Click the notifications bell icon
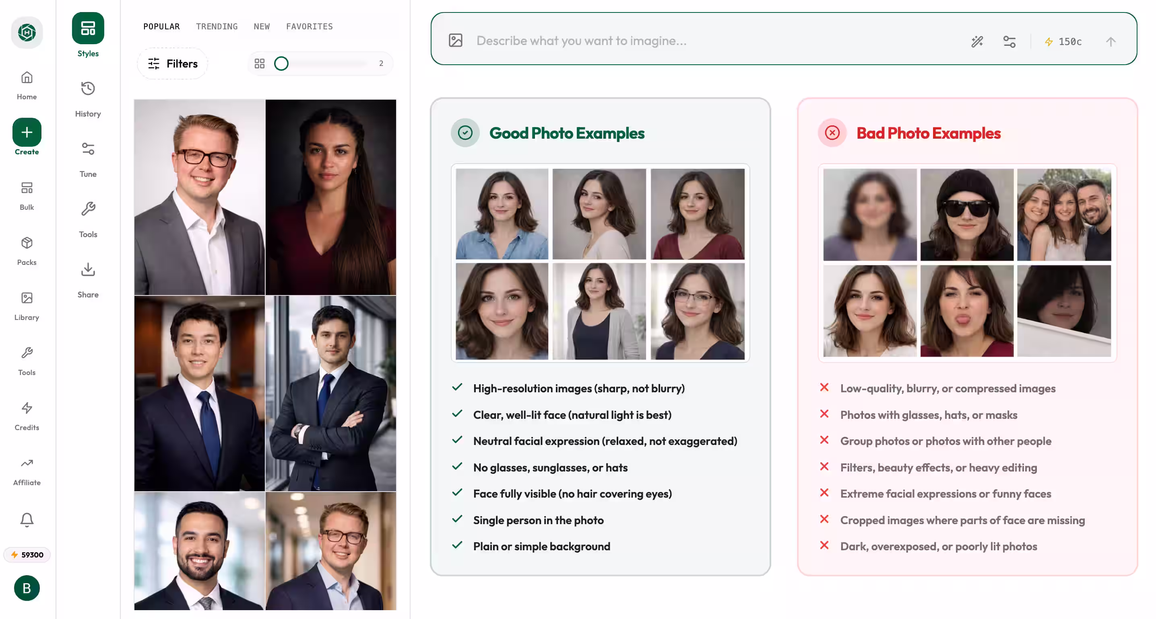Image resolution: width=1156 pixels, height=619 pixels. pos(27,519)
